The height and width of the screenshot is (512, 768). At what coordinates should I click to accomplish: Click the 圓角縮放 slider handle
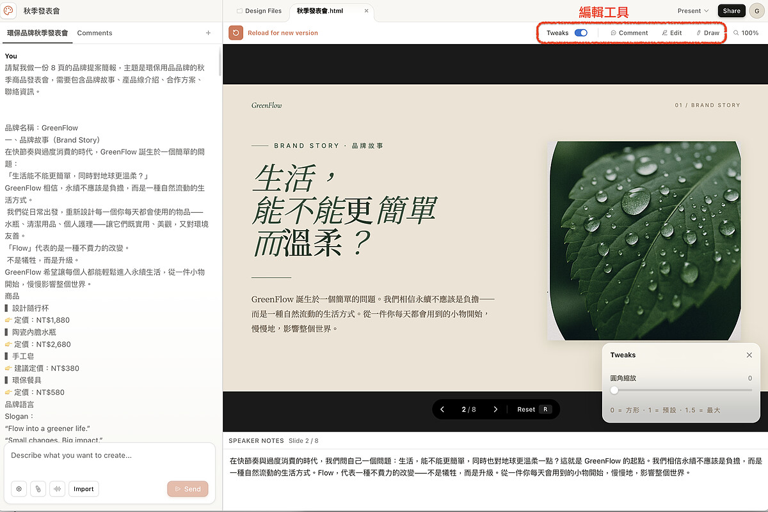pos(614,390)
